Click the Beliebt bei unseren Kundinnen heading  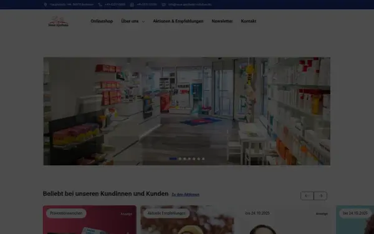[x=106, y=193]
